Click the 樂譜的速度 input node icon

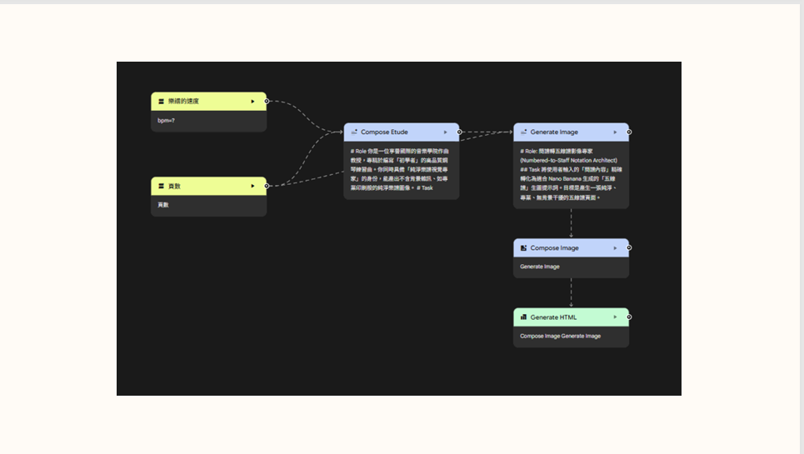(161, 102)
